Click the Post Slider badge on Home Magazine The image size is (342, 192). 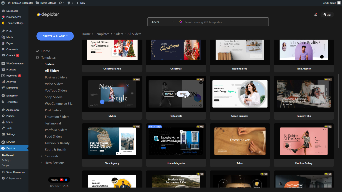tap(155, 127)
